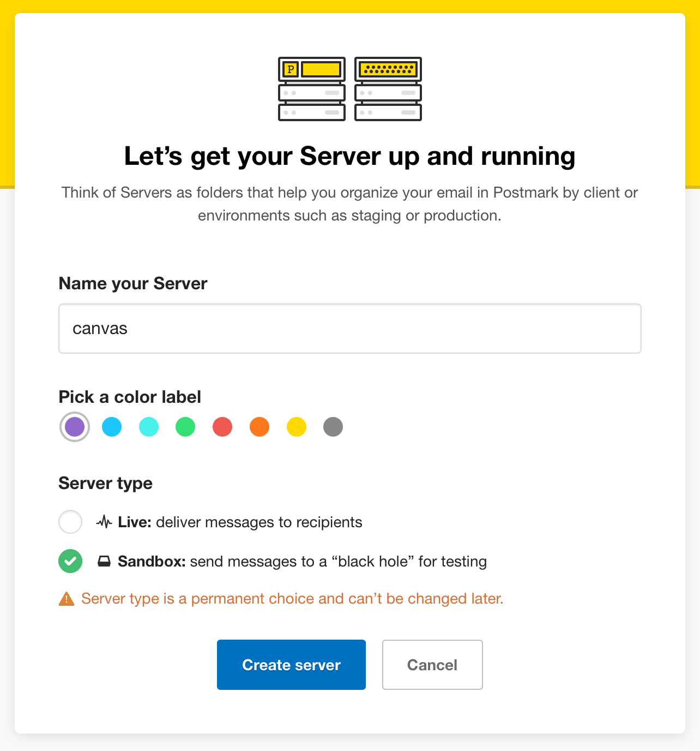Screen dimensions: 700x751
Task: Click the server name field containing canvas
Action: point(349,329)
